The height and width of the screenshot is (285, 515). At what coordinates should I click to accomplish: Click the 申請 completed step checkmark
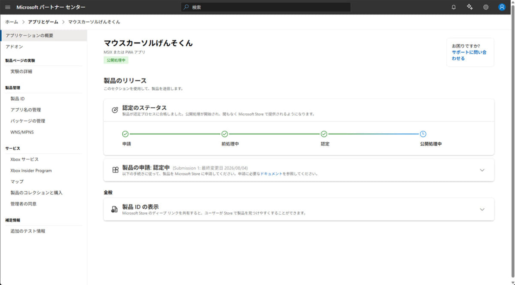tap(125, 134)
